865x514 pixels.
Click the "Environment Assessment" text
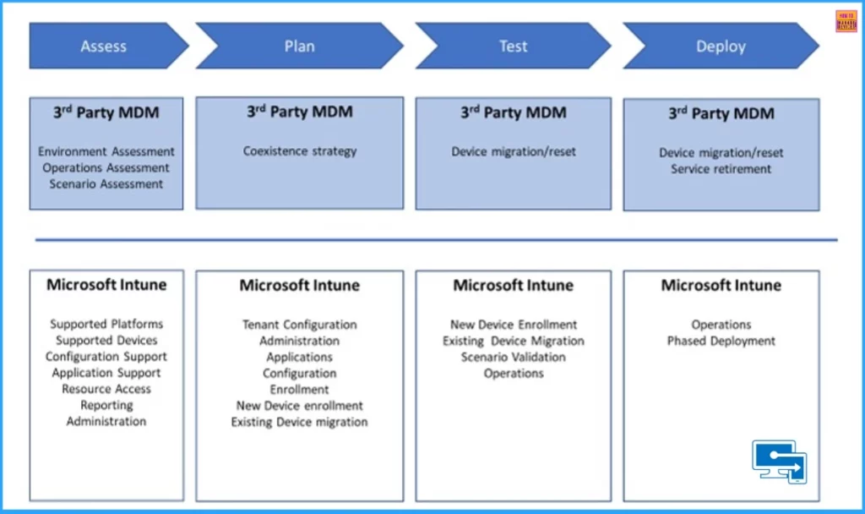[106, 151]
